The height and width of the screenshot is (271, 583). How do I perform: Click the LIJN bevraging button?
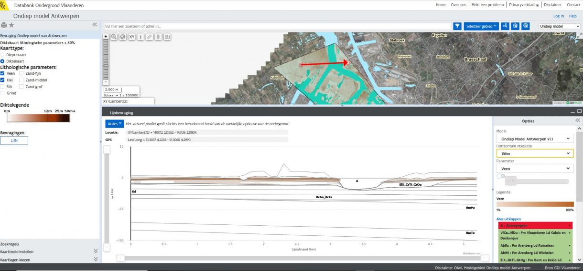(x=14, y=141)
